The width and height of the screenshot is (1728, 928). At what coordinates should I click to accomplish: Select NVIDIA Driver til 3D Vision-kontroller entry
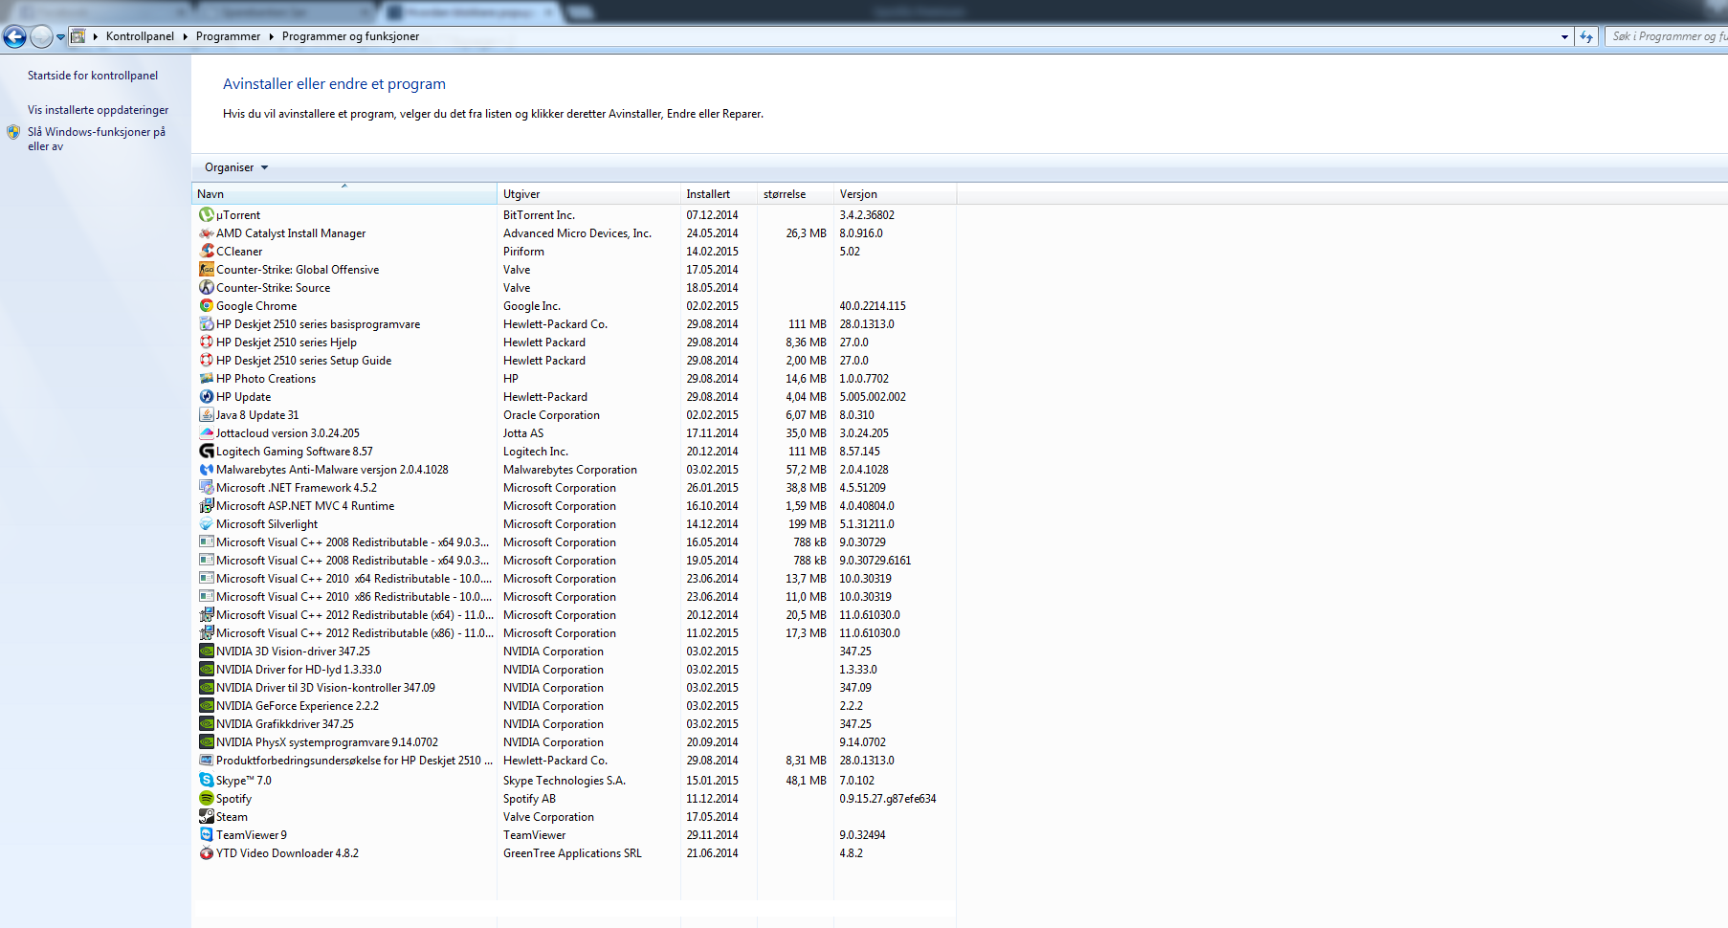574,688
